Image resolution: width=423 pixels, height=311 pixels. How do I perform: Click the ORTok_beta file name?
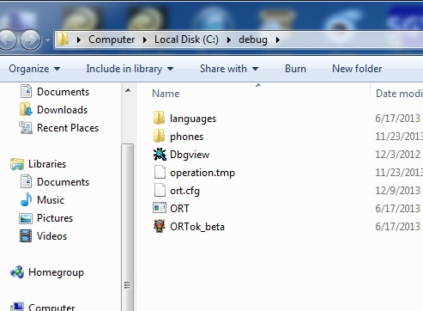(x=197, y=227)
